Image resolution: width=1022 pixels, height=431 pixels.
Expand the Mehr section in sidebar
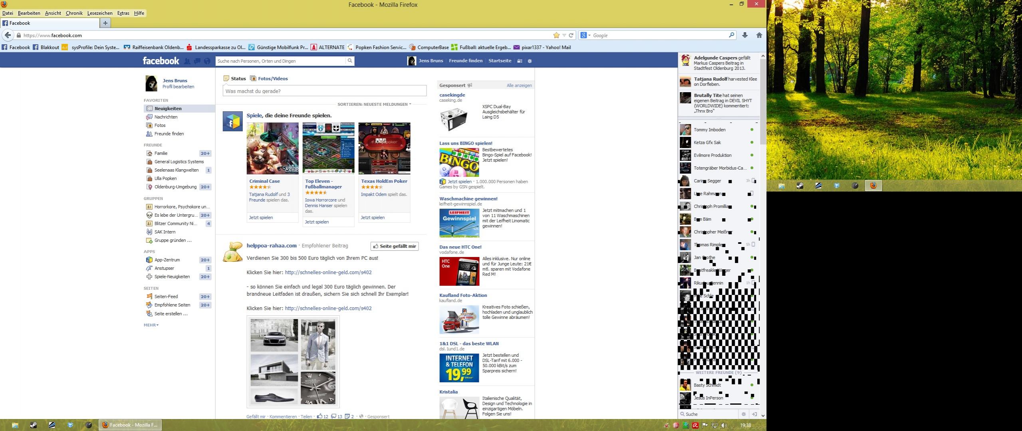[151, 325]
